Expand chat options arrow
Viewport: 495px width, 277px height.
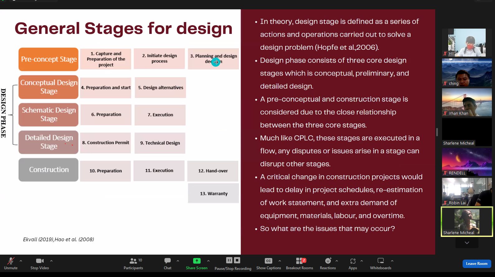(178, 261)
